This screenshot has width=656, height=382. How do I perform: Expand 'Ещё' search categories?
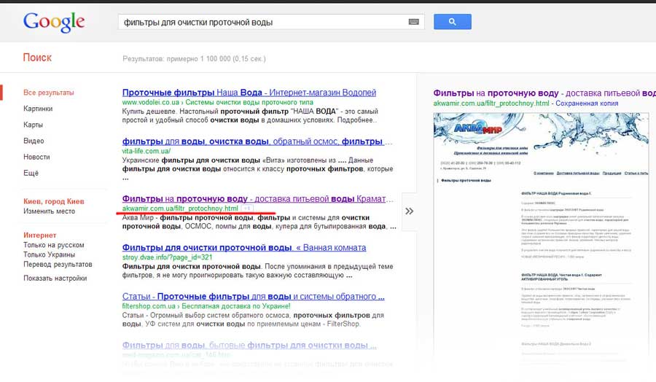[x=31, y=173]
